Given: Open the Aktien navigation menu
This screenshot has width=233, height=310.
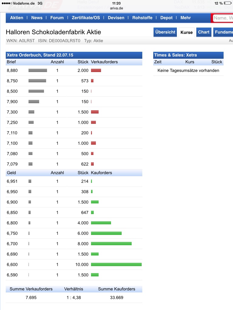Looking at the screenshot, I should [x=17, y=18].
